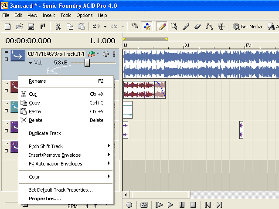The height and width of the screenshot is (209, 279).
Task: Open a file with the Open folder icon
Action: (19, 27)
